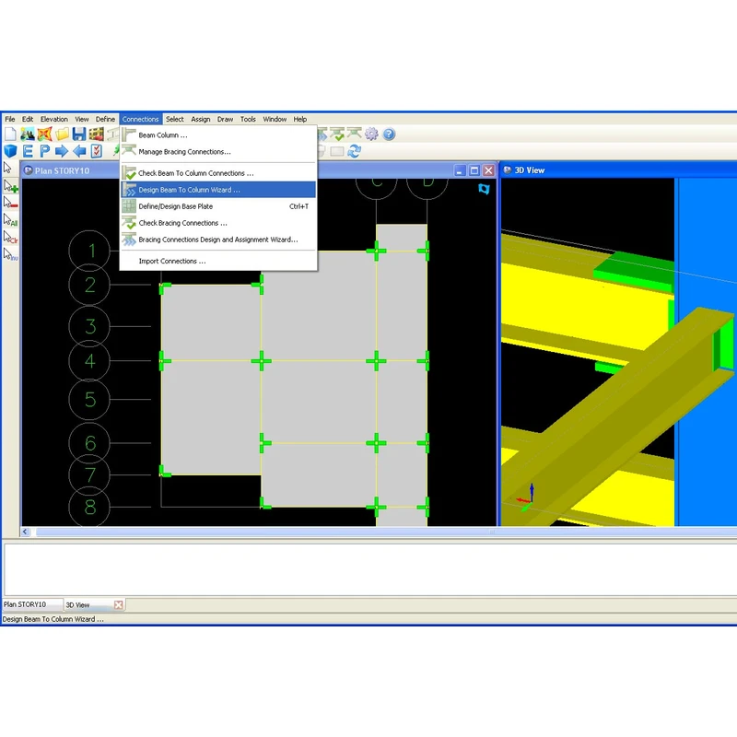Open the gear settings icon in toolbar
The height and width of the screenshot is (737, 737).
point(371,135)
